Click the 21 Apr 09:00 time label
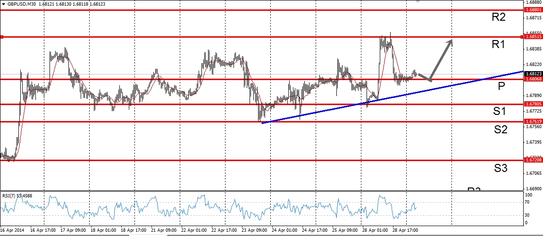This screenshot has height=236, width=543. pyautogui.click(x=163, y=230)
